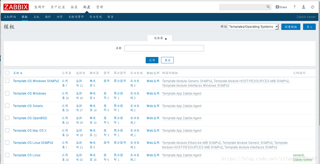Check the Template OS Mac OS X row

pyautogui.click(x=7, y=130)
